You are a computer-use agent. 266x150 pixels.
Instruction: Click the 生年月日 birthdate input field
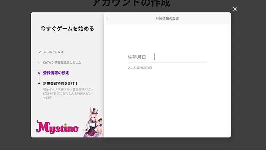(167, 57)
